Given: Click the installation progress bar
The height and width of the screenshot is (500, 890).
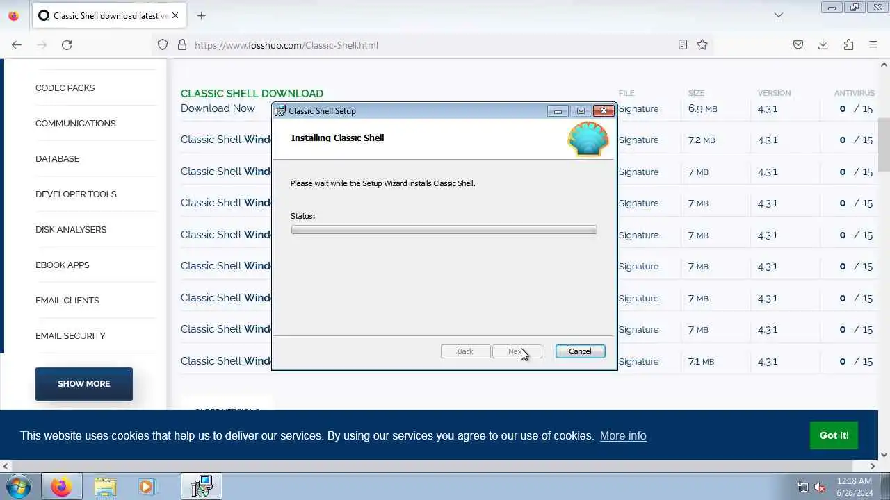Looking at the screenshot, I should pos(444,230).
